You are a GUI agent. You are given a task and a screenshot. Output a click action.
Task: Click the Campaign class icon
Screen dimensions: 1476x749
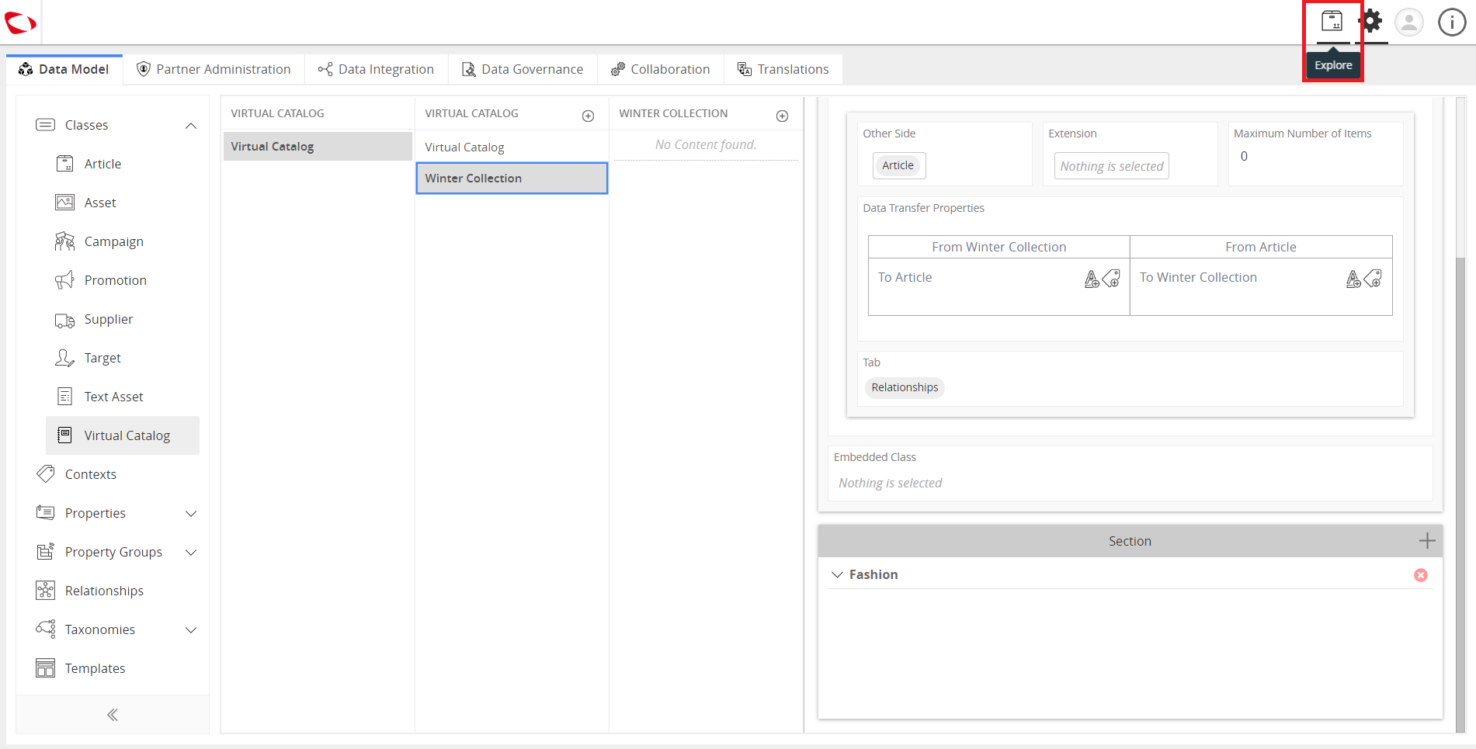point(64,241)
